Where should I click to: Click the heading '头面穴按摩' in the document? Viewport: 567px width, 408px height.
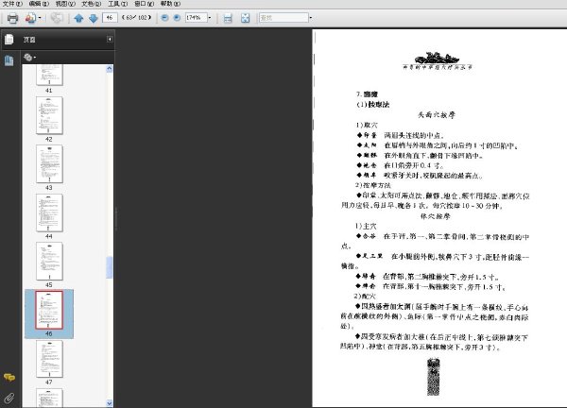(437, 115)
